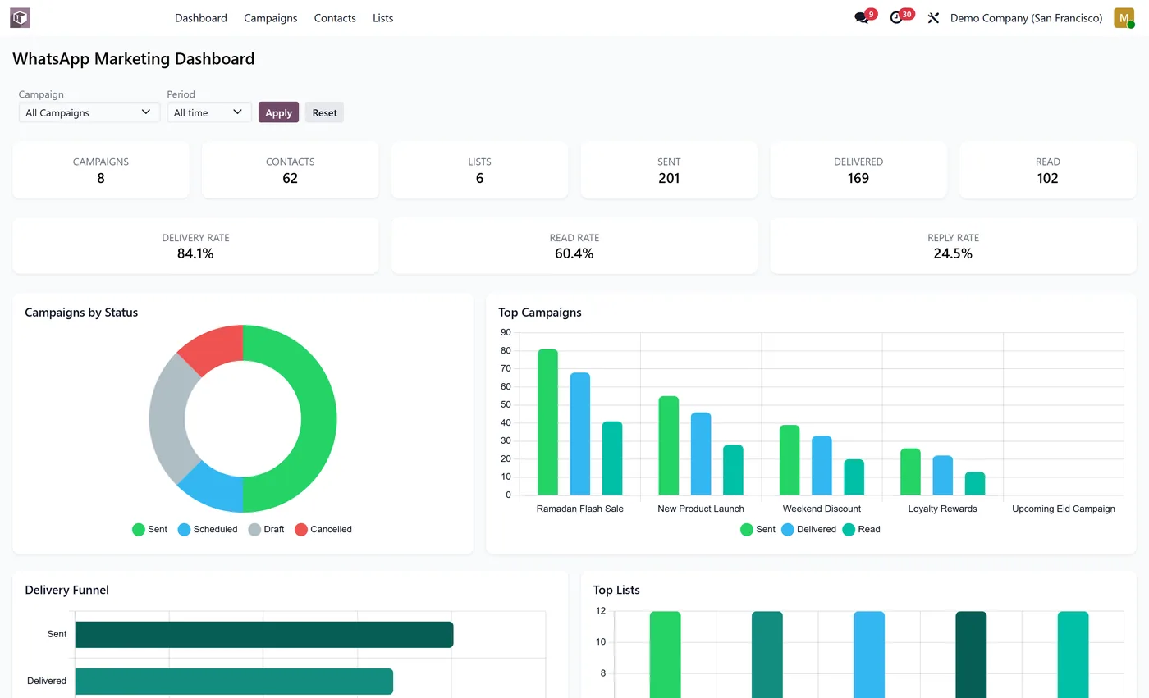
Task: Click the New Product Launch Sent bar
Action: (x=669, y=445)
